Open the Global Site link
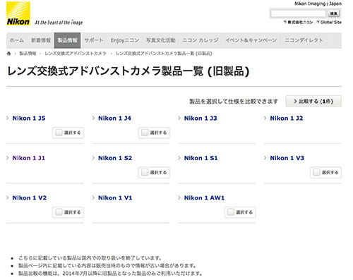This screenshot has height=280, width=353. pyautogui.click(x=330, y=22)
